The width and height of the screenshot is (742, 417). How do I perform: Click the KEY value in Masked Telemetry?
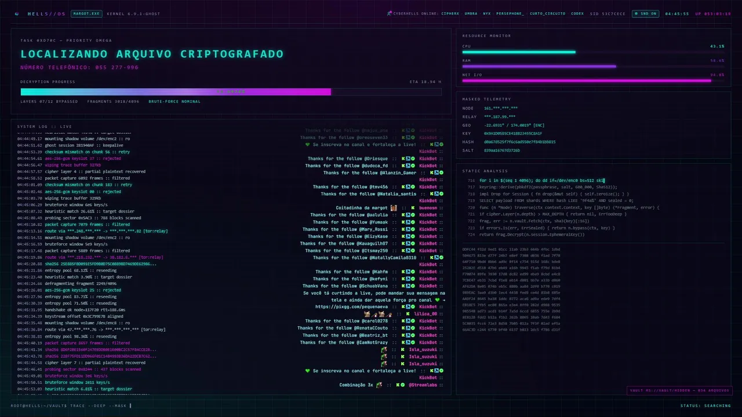coord(513,133)
